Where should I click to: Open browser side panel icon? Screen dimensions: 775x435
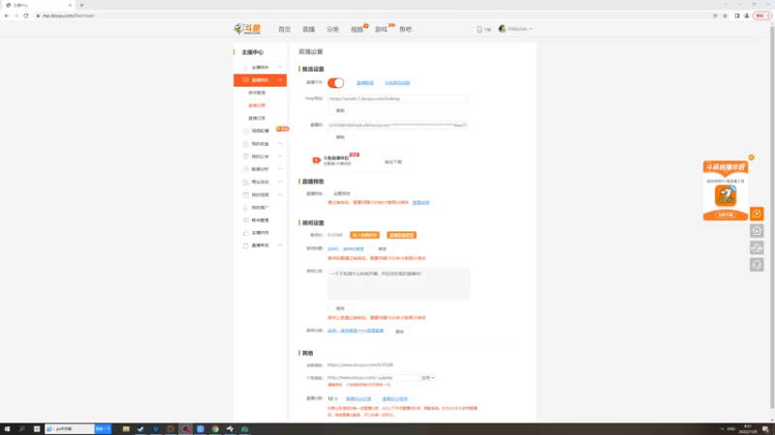coord(737,15)
